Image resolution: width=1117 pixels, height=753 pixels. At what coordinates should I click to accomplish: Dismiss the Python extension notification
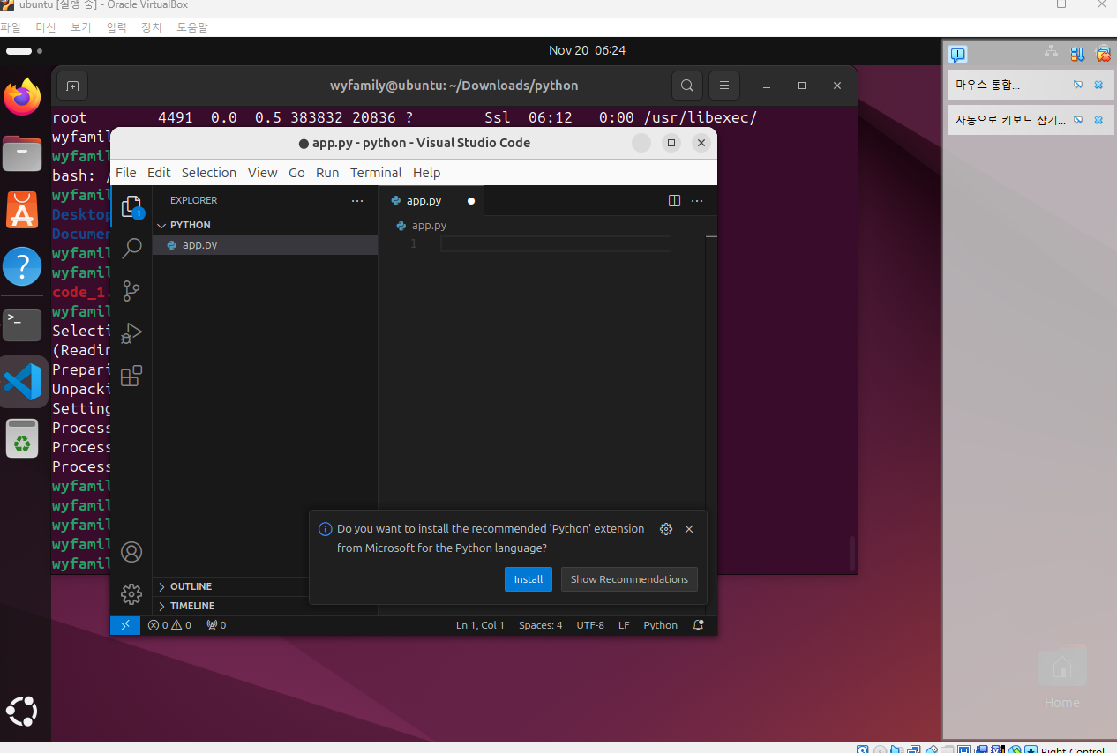(x=689, y=529)
